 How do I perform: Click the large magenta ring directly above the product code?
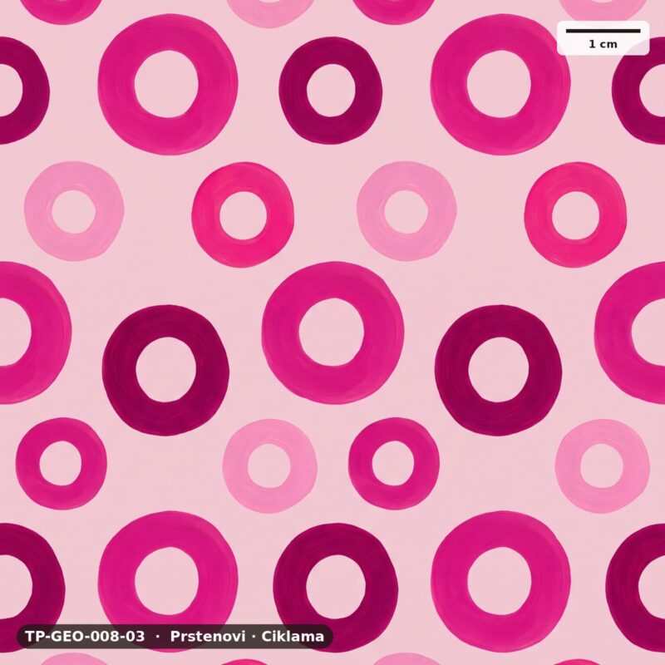point(168,581)
